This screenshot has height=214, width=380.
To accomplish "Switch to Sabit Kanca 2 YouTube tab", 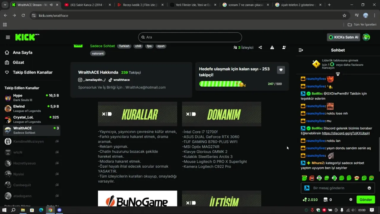I will (88, 5).
